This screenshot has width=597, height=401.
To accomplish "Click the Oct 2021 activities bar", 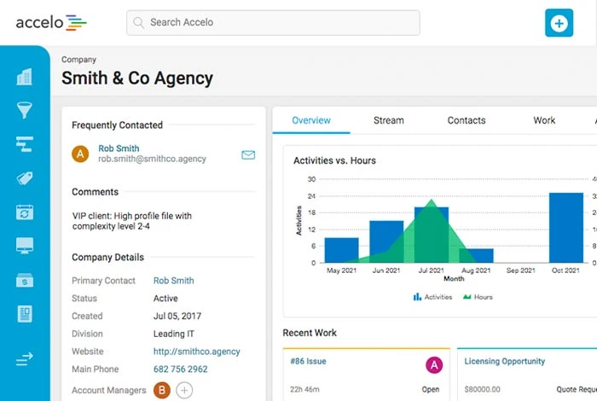I will [x=566, y=228].
